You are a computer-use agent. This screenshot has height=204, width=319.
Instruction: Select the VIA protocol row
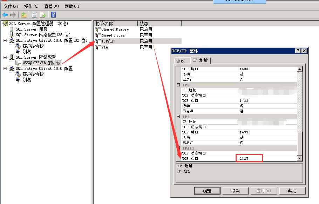pyautogui.click(x=138, y=47)
